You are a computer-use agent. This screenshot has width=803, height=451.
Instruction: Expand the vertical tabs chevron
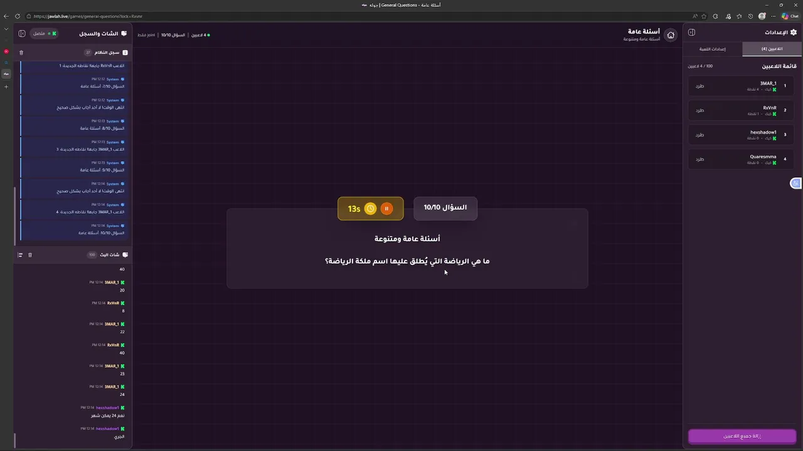point(6,29)
